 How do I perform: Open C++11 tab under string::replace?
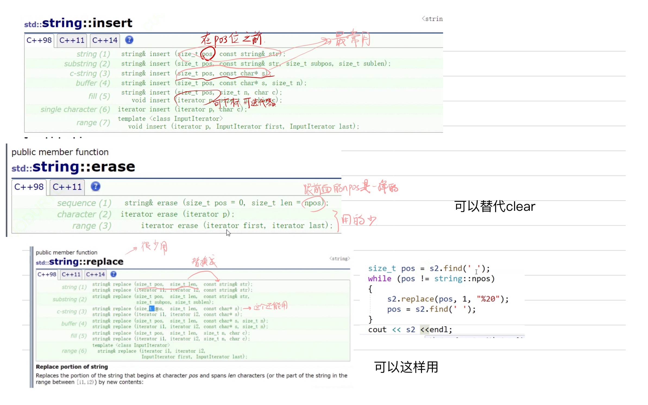pyautogui.click(x=71, y=274)
